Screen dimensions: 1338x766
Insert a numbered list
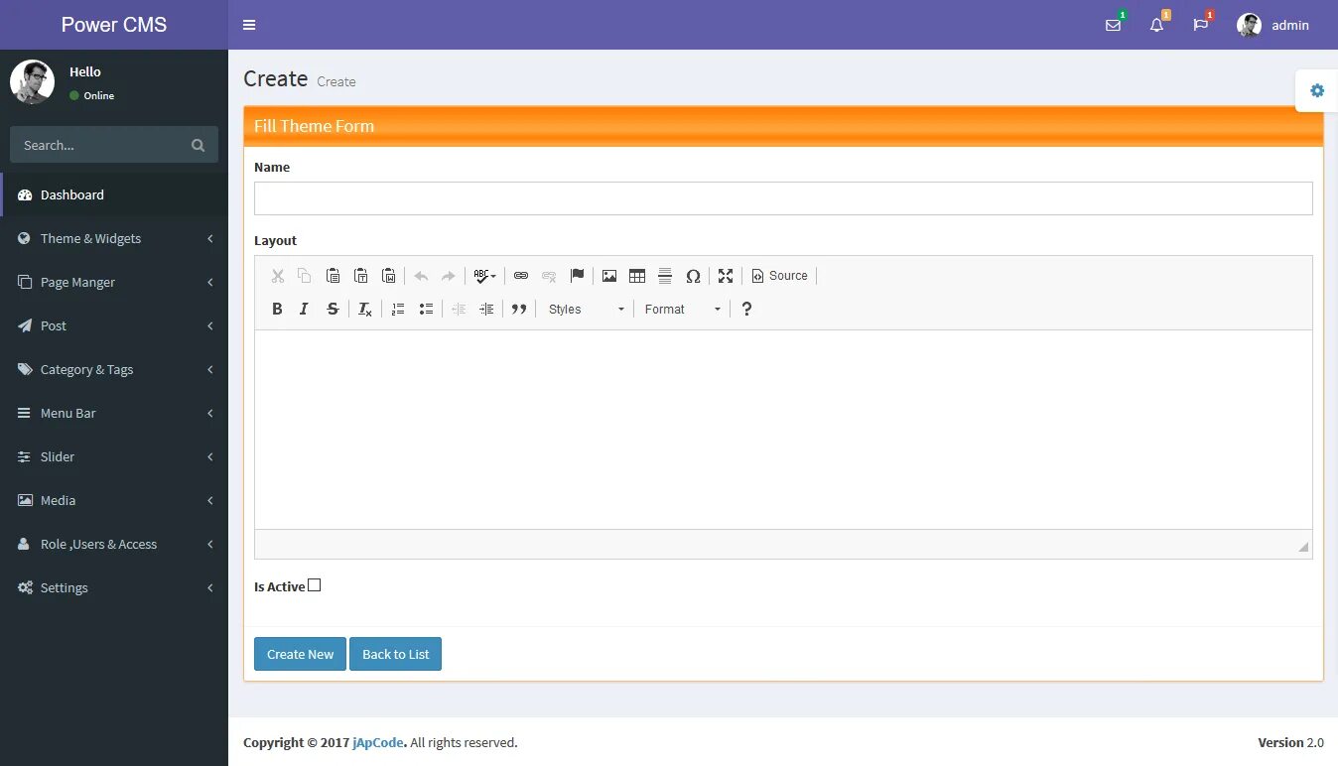[x=398, y=310]
